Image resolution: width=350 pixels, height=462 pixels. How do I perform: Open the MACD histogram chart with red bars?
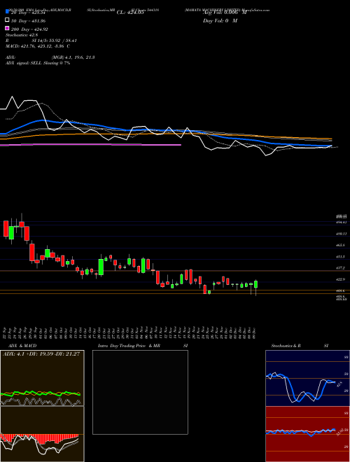coord(42,434)
